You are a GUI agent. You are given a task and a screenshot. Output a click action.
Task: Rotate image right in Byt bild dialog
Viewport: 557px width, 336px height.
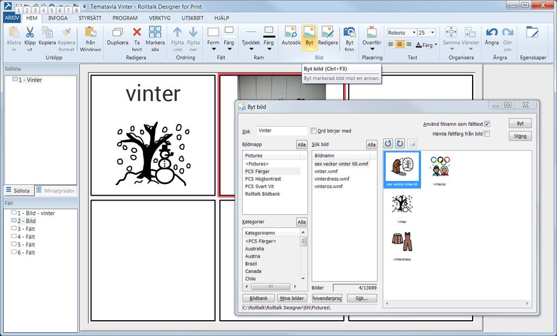point(400,144)
